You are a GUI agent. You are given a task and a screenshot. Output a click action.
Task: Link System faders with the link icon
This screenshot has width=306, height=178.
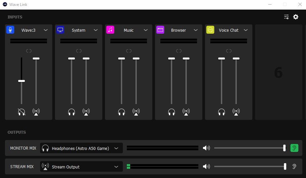(x=78, y=51)
